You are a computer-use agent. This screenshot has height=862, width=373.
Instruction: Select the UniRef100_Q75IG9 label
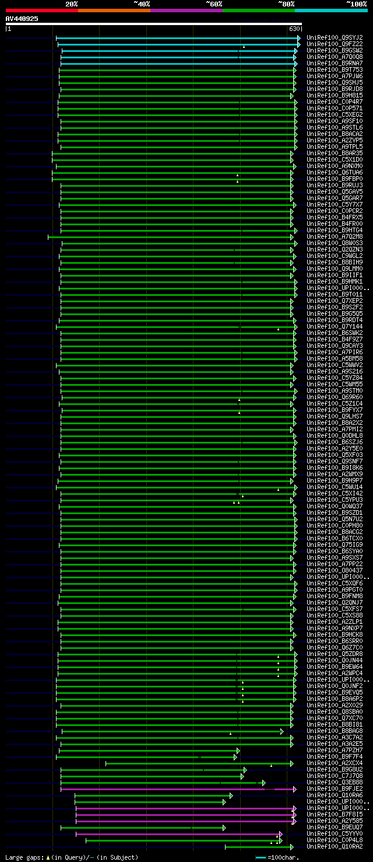point(335,545)
